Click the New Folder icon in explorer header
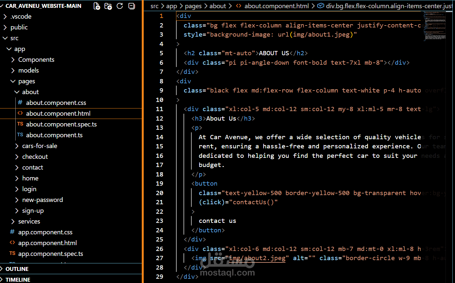 coord(108,6)
